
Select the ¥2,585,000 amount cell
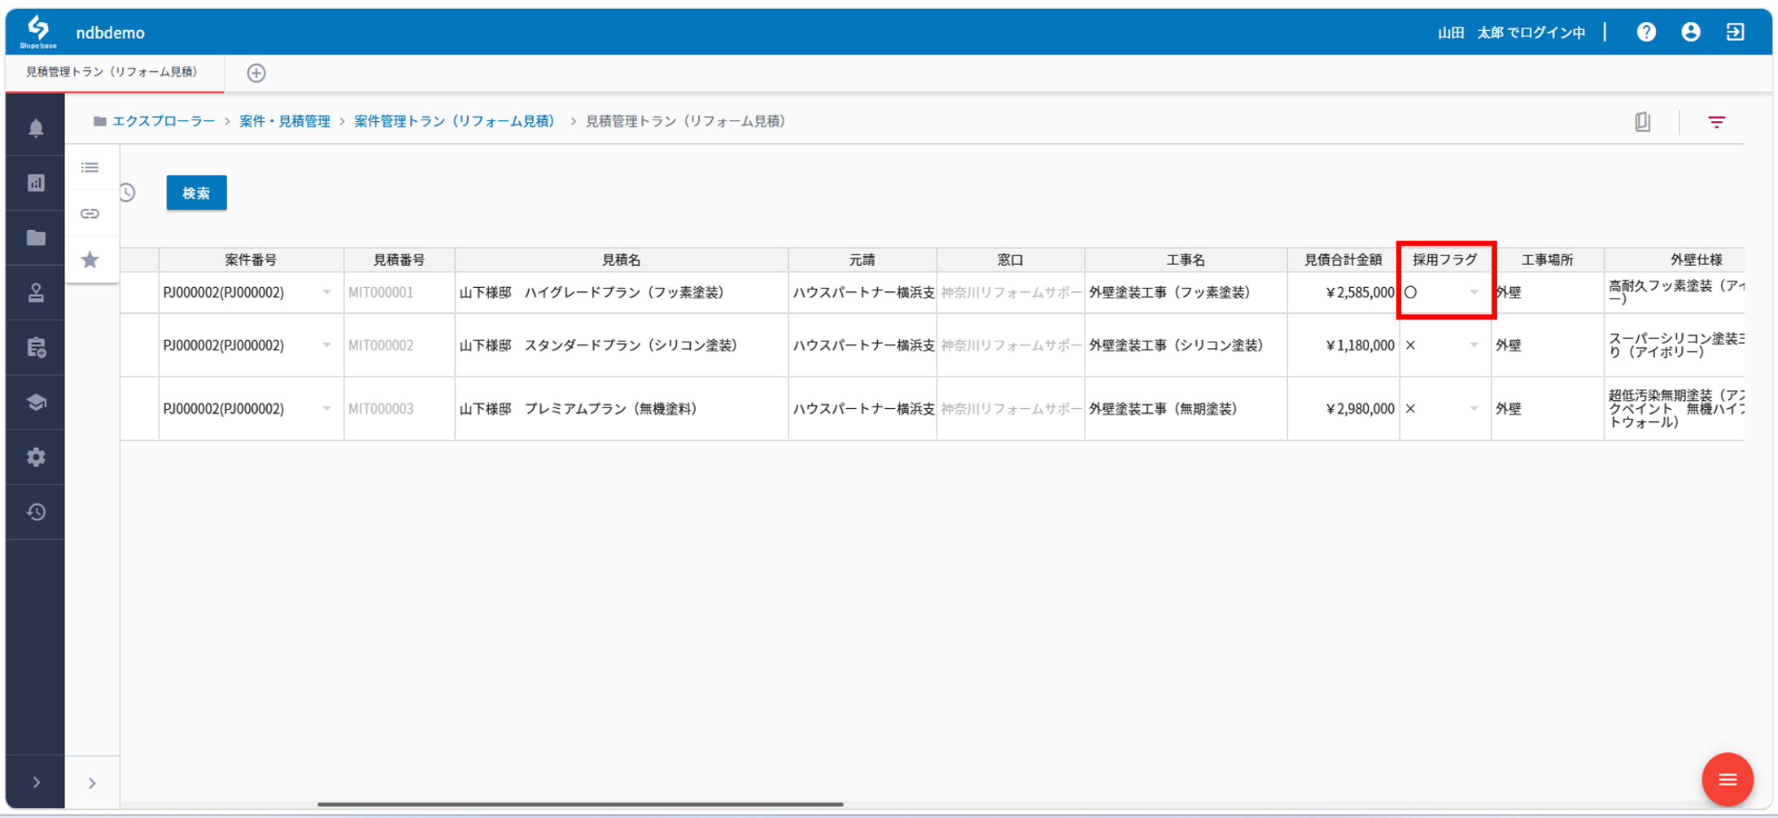pyautogui.click(x=1343, y=292)
